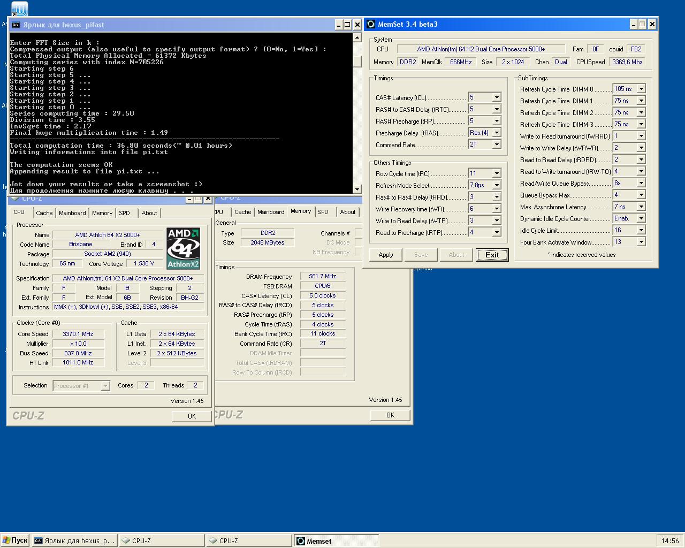Switch to Mainboard tab in rear CPU-Z window
The width and height of the screenshot is (685, 548).
coord(271,212)
